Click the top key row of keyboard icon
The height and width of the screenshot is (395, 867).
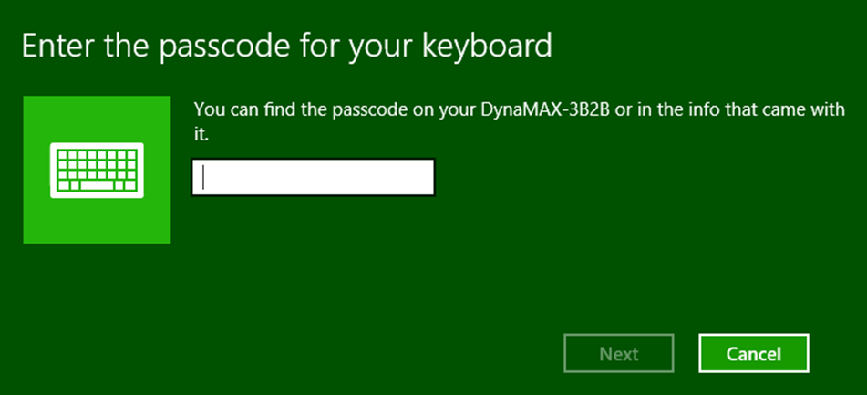pos(97,154)
